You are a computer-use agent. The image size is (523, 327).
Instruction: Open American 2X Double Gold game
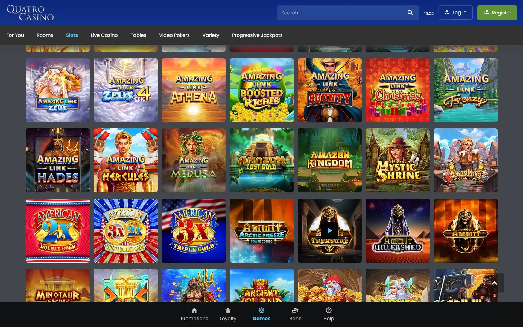58,231
